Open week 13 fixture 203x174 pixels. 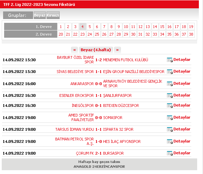point(148,27)
